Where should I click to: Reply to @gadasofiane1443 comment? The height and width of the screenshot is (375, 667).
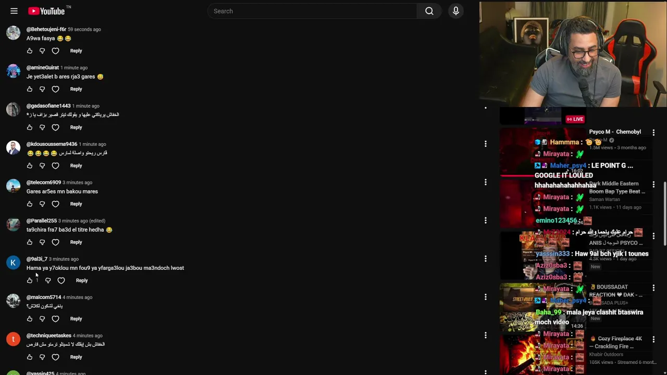[x=76, y=127]
